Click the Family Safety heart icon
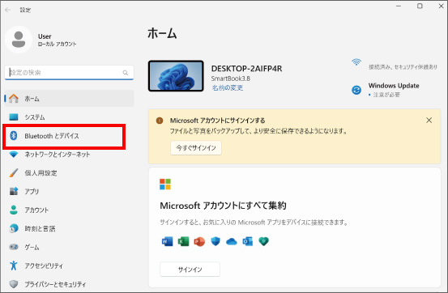 [264, 241]
